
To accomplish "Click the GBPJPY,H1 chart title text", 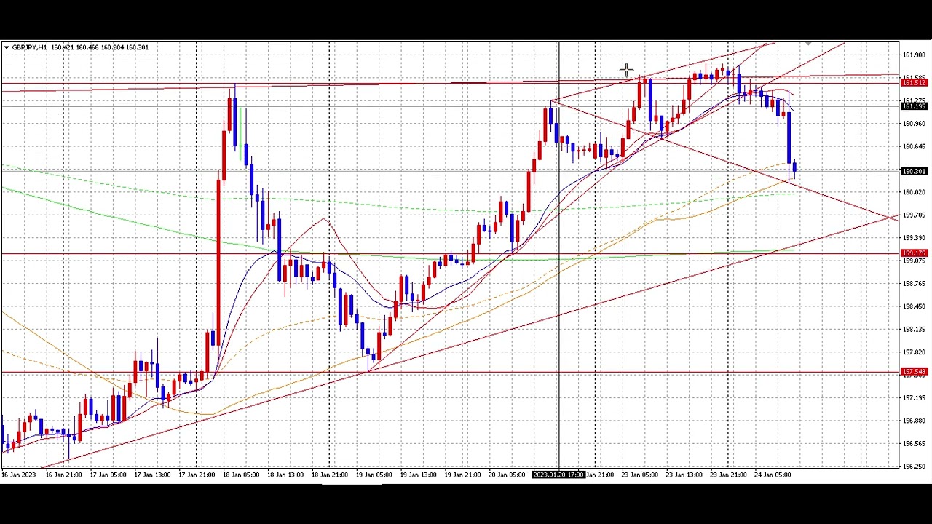I will [29, 47].
